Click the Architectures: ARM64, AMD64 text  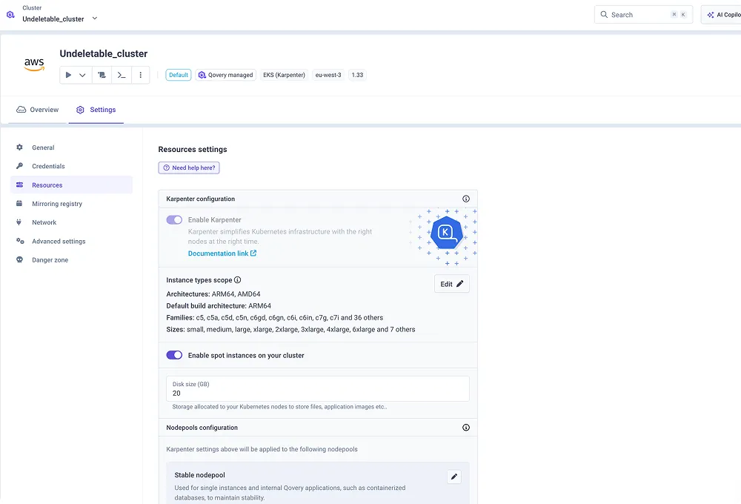213,294
